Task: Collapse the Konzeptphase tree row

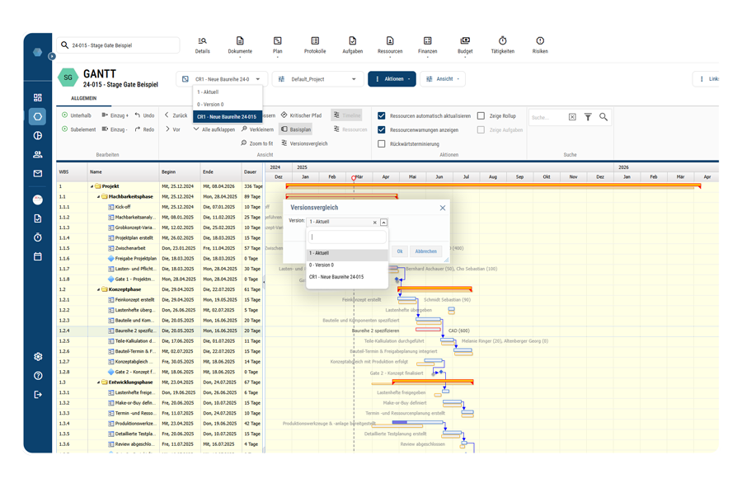Action: pyautogui.click(x=99, y=290)
